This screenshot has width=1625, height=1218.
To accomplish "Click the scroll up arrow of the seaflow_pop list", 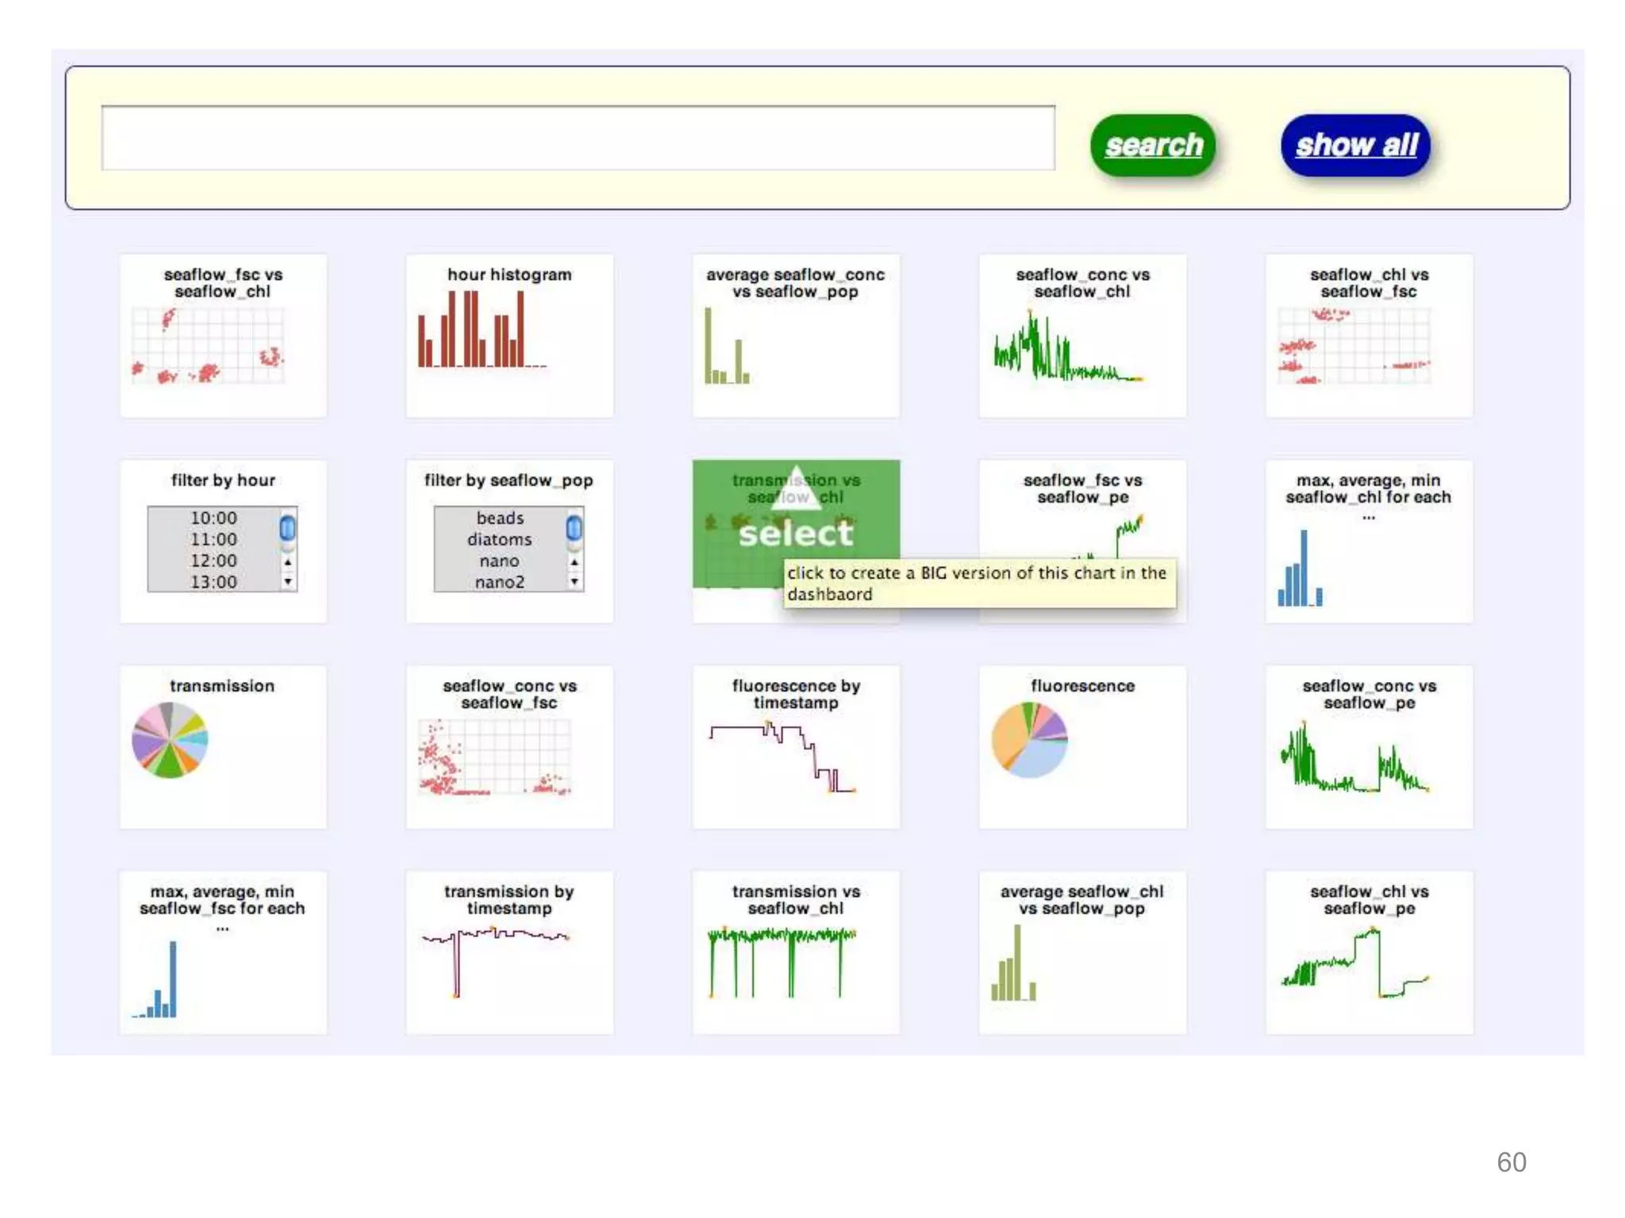I will click(x=574, y=561).
